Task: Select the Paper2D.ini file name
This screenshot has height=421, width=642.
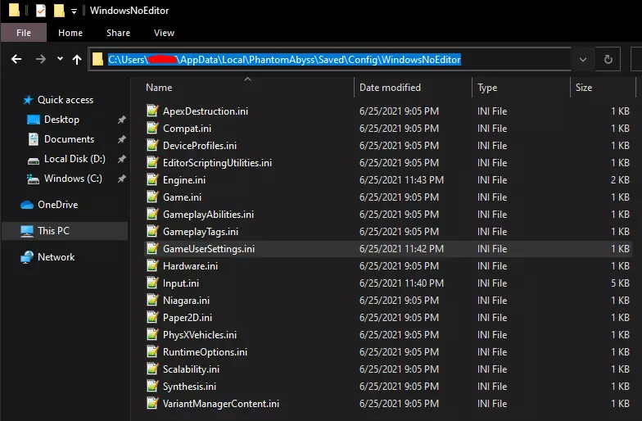Action: (x=187, y=318)
